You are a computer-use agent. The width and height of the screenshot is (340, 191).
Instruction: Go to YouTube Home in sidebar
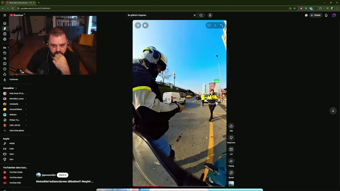click(x=5, y=23)
